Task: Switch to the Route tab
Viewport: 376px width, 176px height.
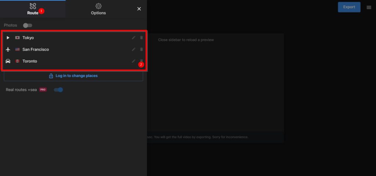Action: [33, 9]
